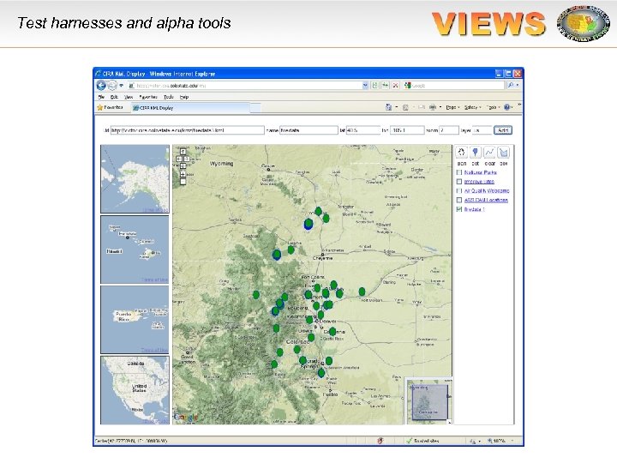
Task: Click the red Stop loading icon
Action: [x=395, y=85]
